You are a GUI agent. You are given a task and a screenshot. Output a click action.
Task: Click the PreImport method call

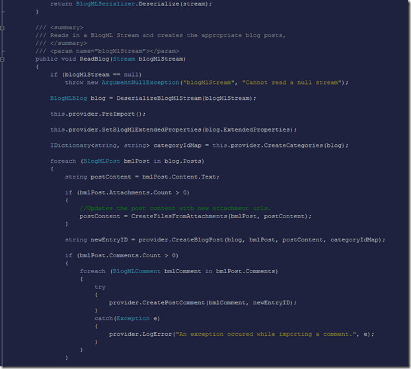tap(118, 114)
